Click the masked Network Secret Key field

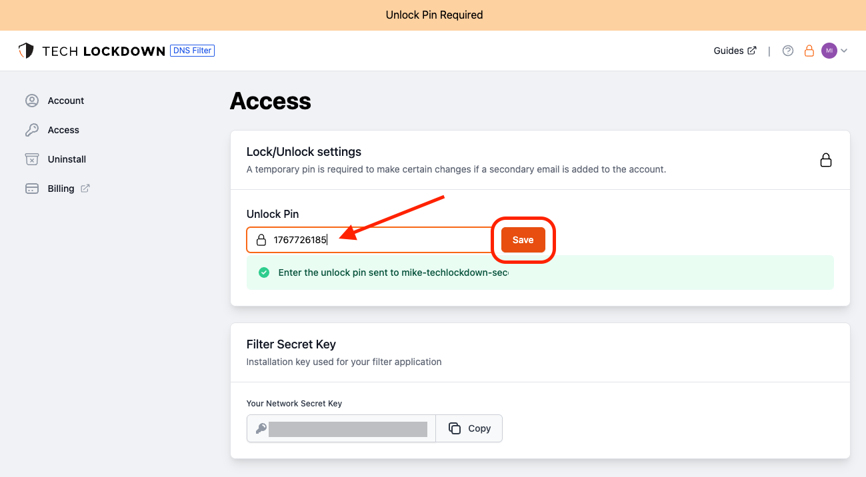tap(347, 428)
